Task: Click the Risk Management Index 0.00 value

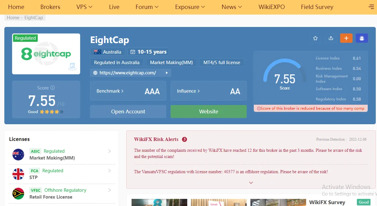Action: (x=357, y=79)
